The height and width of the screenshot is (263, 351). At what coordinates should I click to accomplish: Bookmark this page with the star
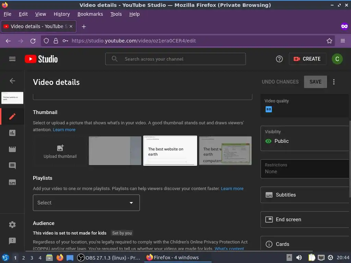329,41
